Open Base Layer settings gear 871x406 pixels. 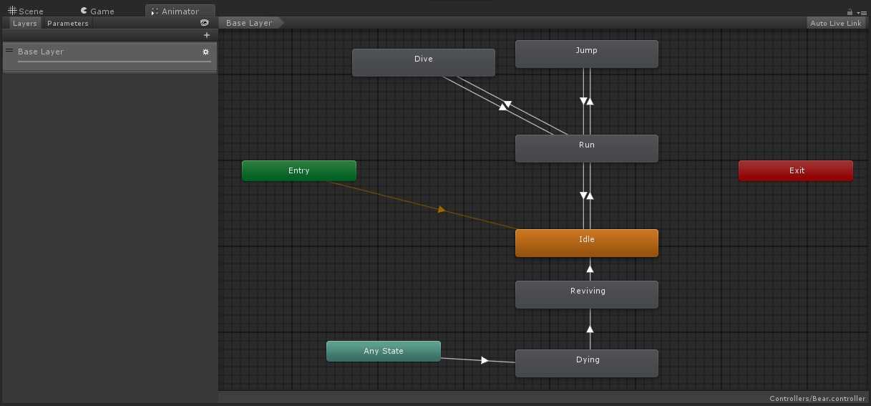pyautogui.click(x=206, y=52)
